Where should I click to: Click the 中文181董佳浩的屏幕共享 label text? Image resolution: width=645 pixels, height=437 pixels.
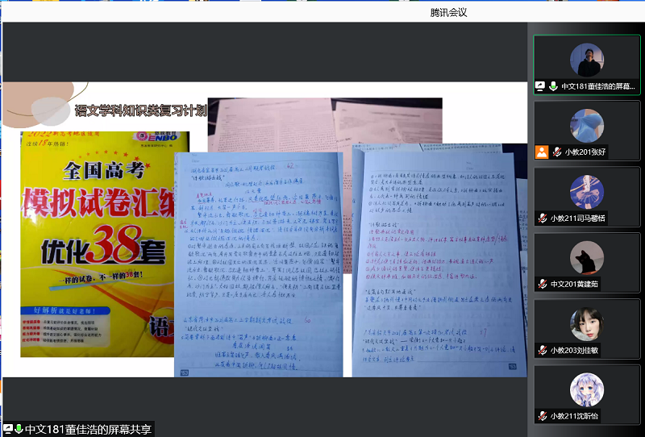88,429
